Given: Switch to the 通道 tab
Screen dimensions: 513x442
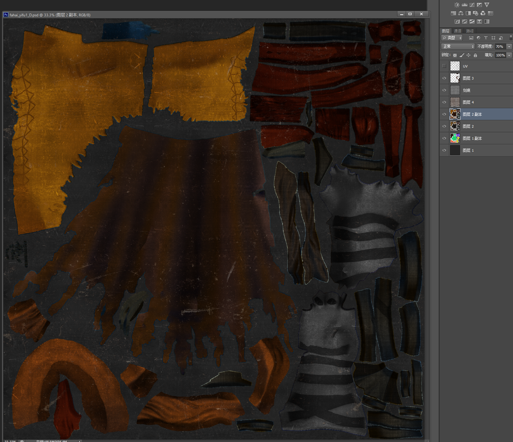Looking at the screenshot, I should (458, 31).
